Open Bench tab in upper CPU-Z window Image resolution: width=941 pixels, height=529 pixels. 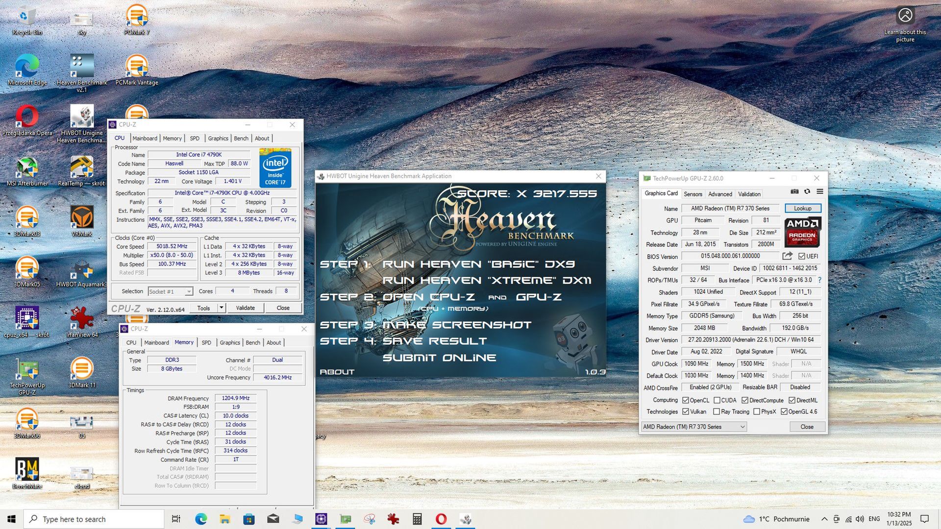tap(241, 138)
